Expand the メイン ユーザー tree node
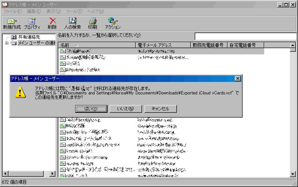298x187 pixels. [7, 43]
